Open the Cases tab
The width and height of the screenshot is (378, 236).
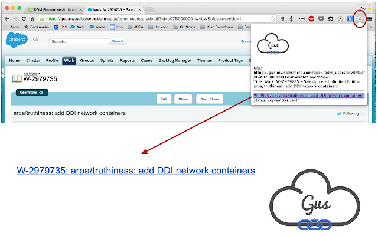[146, 60]
